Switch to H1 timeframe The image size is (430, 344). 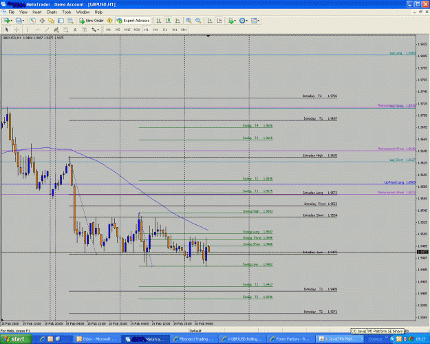[147, 30]
